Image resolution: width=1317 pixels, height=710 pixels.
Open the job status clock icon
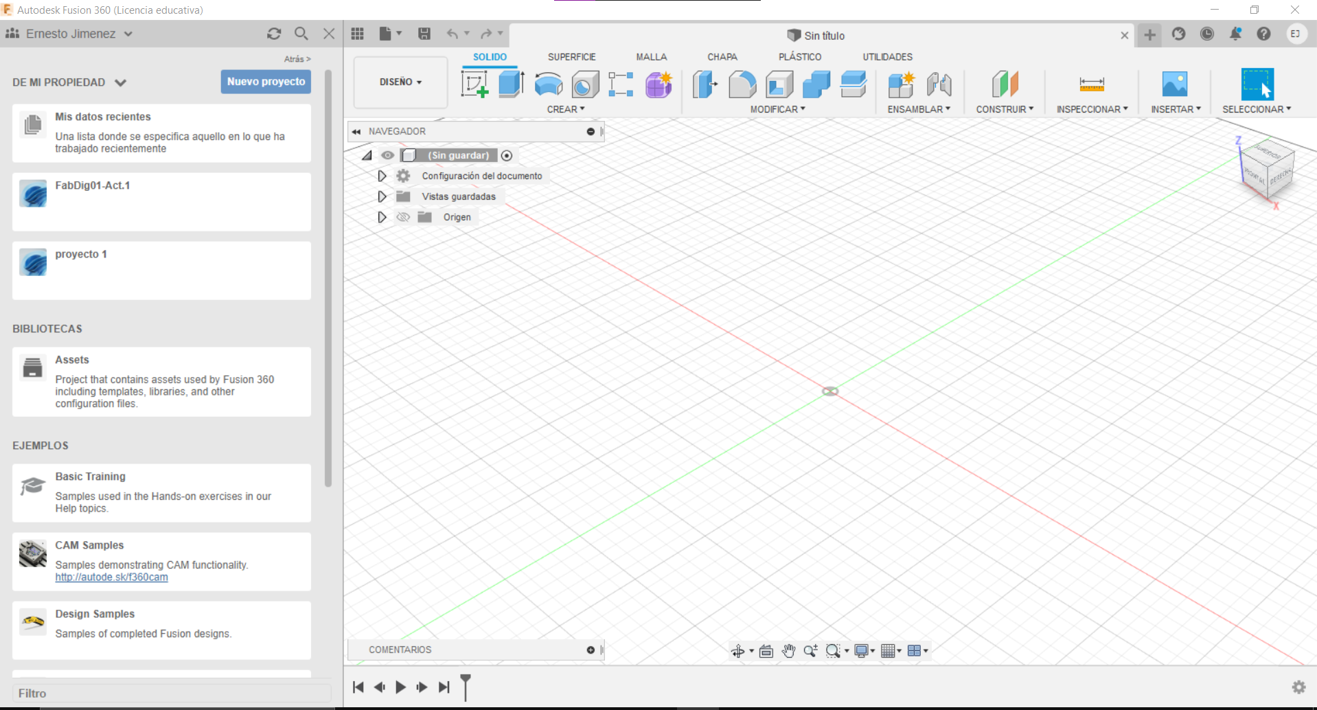point(1207,34)
